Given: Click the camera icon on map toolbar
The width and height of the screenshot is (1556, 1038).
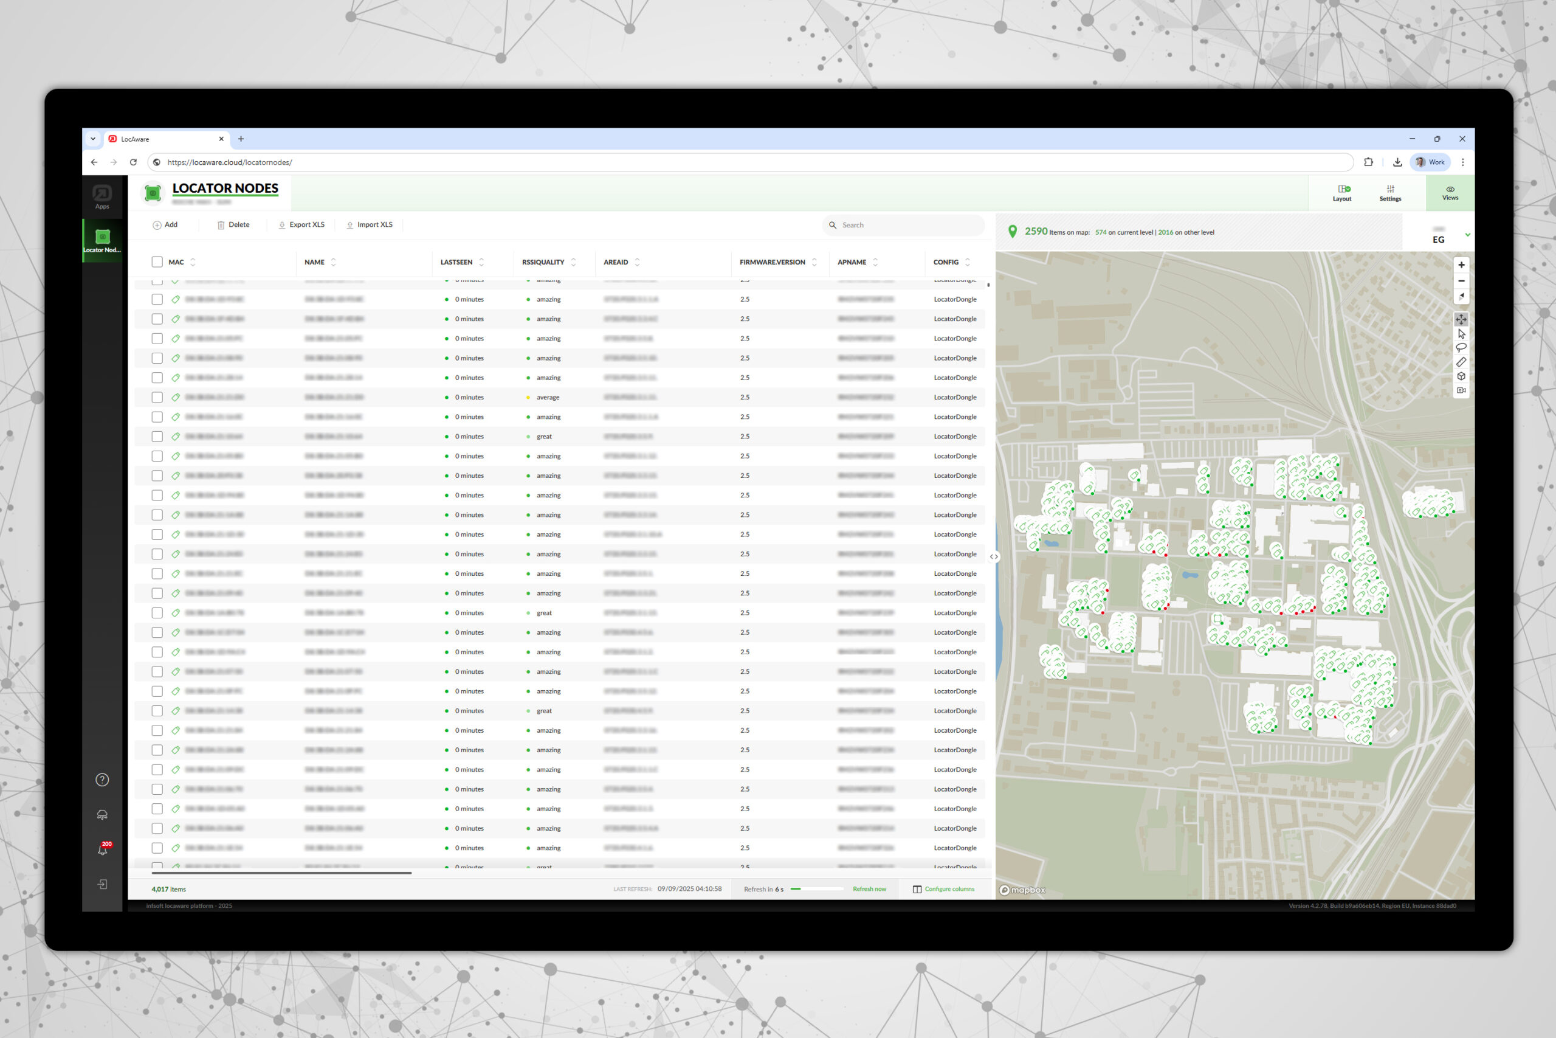Looking at the screenshot, I should pyautogui.click(x=1461, y=390).
